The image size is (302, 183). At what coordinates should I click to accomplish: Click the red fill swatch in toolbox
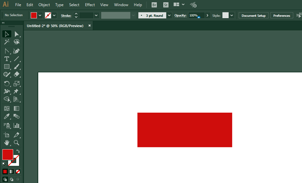8,154
